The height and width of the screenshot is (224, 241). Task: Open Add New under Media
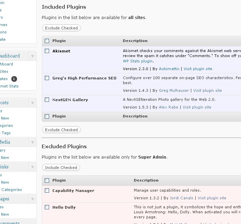pos(5,158)
